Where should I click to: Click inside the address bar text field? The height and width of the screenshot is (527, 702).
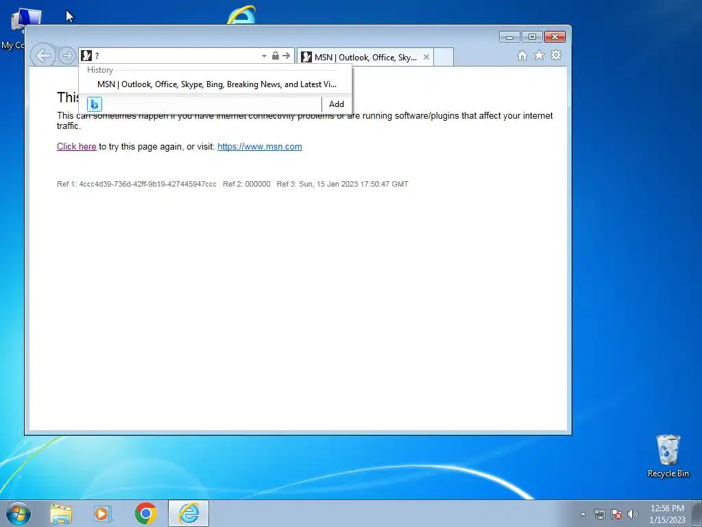click(x=176, y=56)
